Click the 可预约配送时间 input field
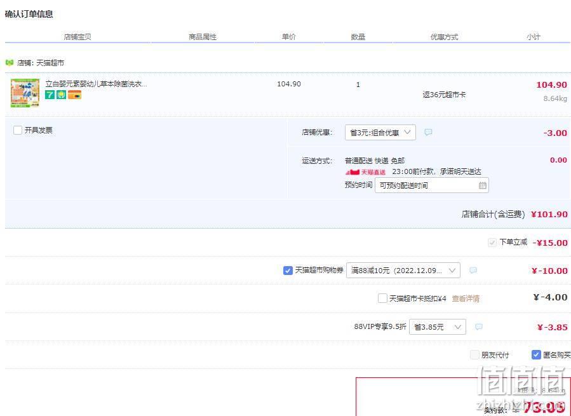571x416 pixels. (x=431, y=185)
